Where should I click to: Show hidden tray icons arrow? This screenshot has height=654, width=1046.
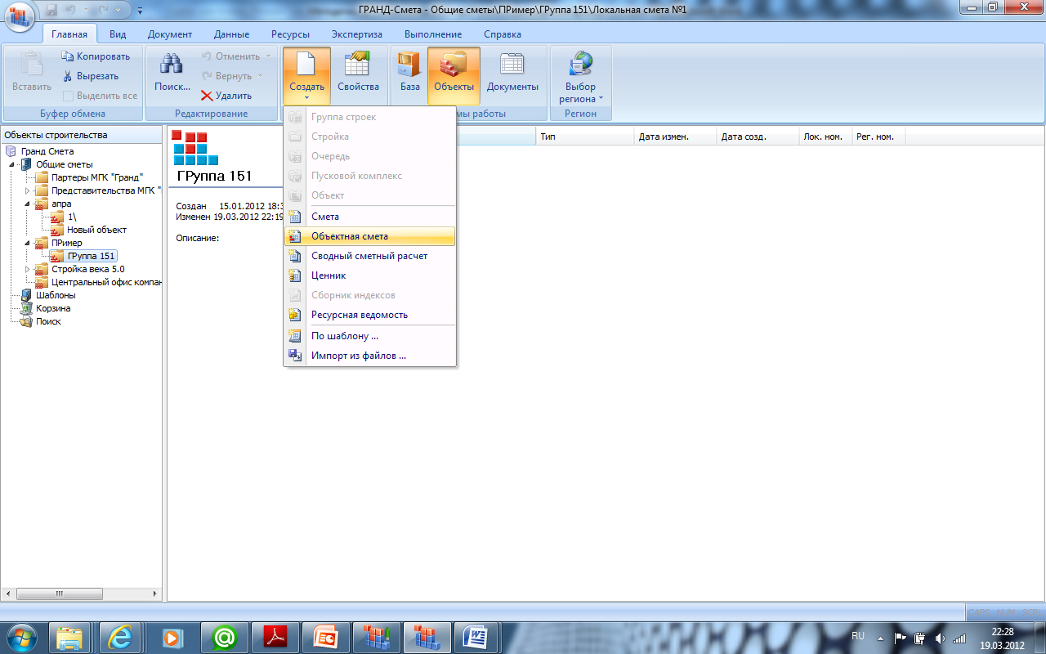click(880, 638)
